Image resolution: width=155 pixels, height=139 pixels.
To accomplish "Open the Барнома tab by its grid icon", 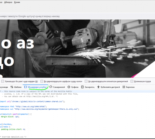I will (x=124, y=87).
